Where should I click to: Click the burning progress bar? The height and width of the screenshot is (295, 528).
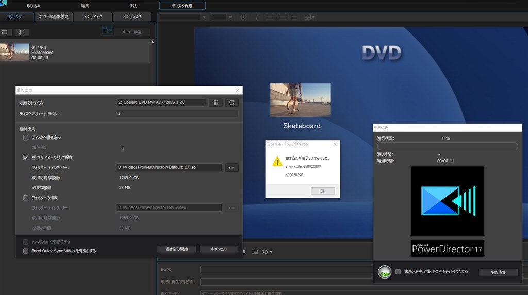pos(448,146)
